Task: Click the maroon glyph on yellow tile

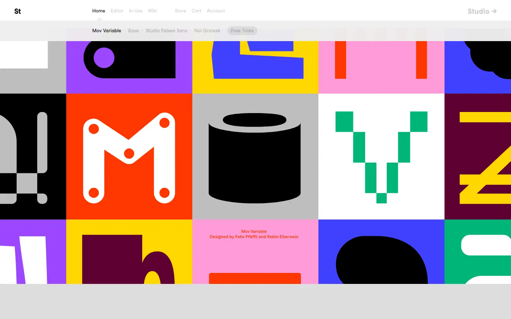Action: tap(129, 252)
